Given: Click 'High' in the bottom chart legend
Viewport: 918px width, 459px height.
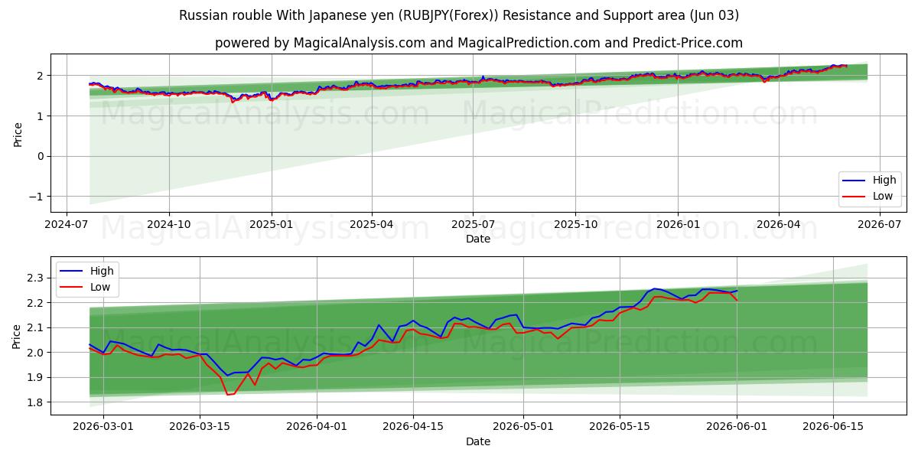Looking at the screenshot, I should coord(102,271).
